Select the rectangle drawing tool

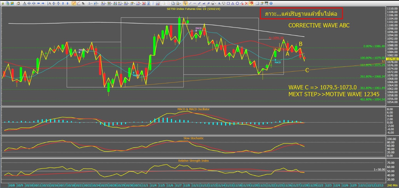[x=228, y=3]
